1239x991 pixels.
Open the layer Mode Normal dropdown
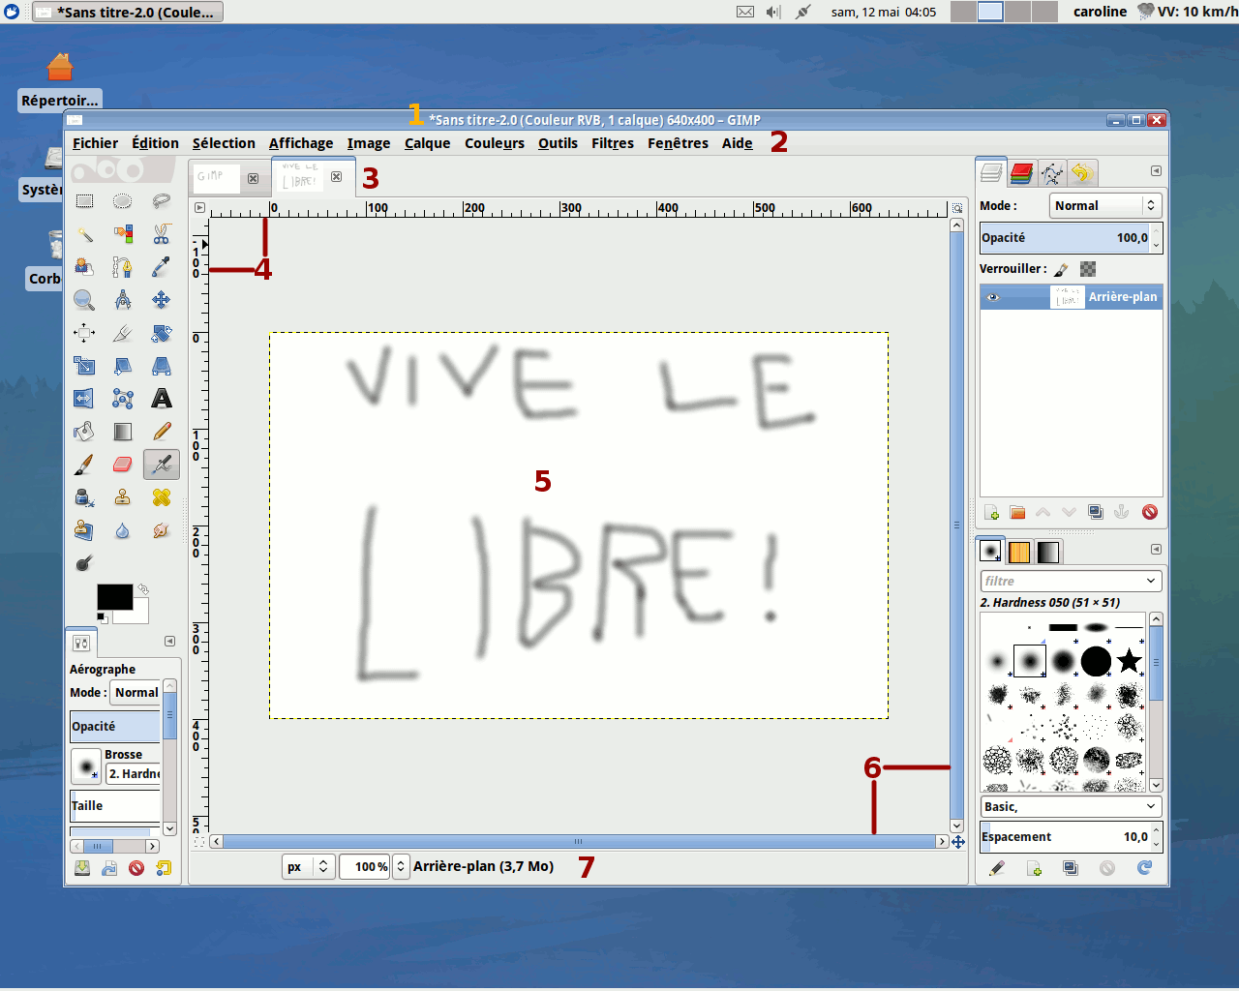[1104, 205]
